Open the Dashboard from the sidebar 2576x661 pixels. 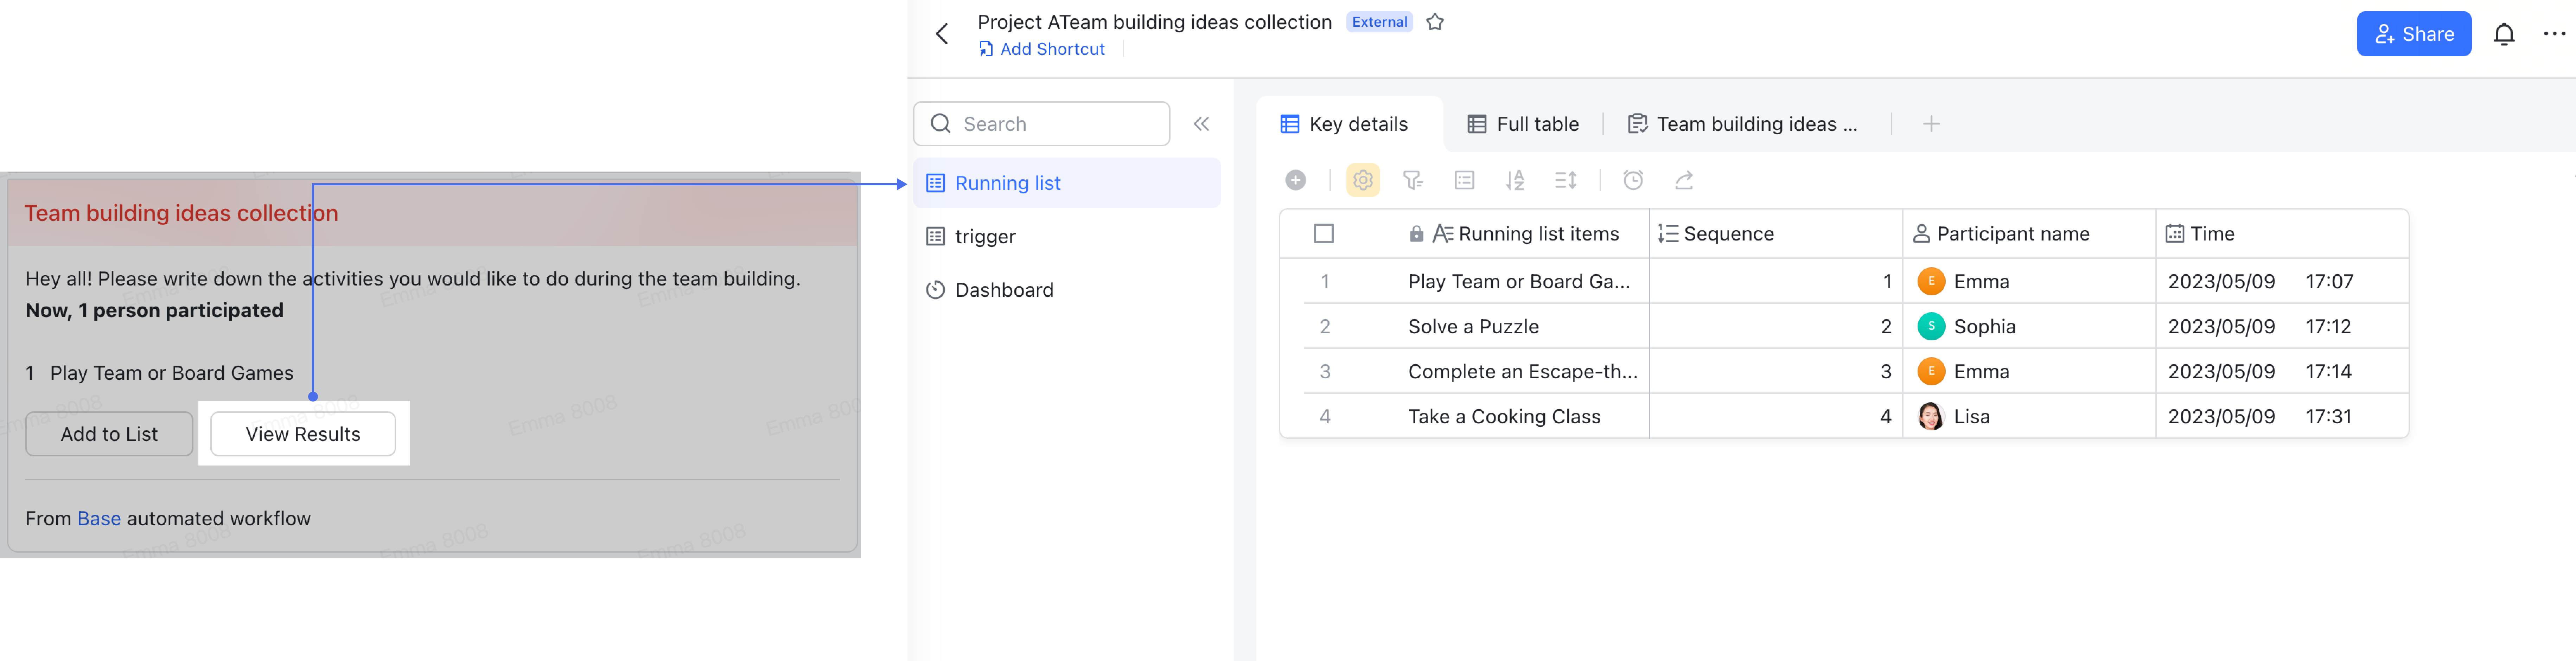point(1004,289)
